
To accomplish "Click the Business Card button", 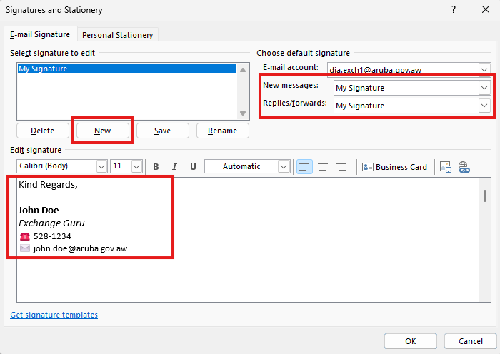I will click(394, 167).
